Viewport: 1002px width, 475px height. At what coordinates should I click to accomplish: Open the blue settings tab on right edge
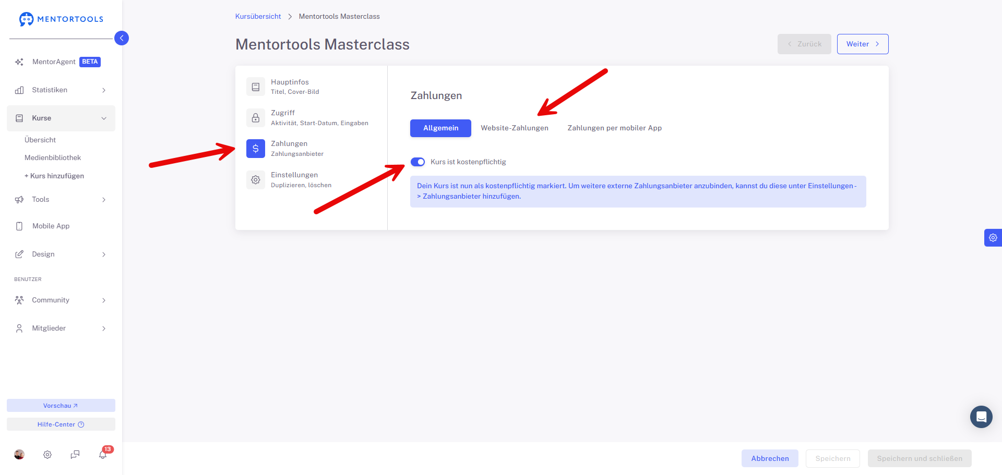click(993, 238)
